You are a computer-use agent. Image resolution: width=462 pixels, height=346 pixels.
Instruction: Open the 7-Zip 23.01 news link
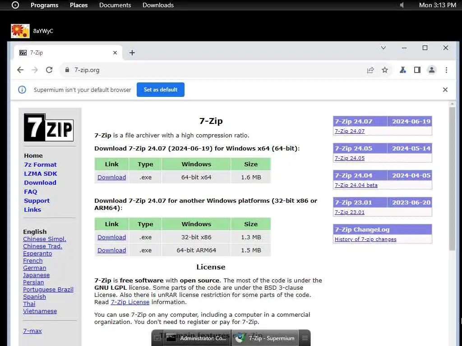[350, 213]
